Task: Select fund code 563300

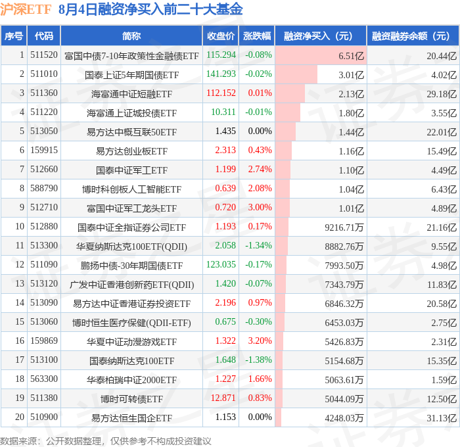Action: (44, 379)
